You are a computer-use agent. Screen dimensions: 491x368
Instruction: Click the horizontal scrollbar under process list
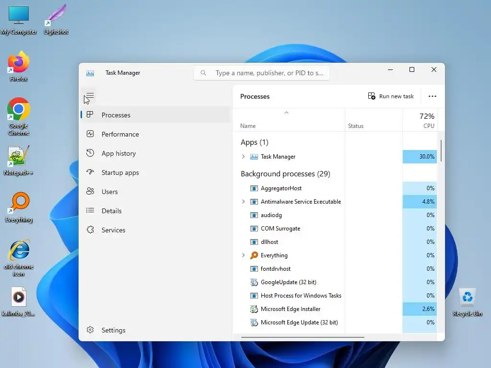pos(303,337)
